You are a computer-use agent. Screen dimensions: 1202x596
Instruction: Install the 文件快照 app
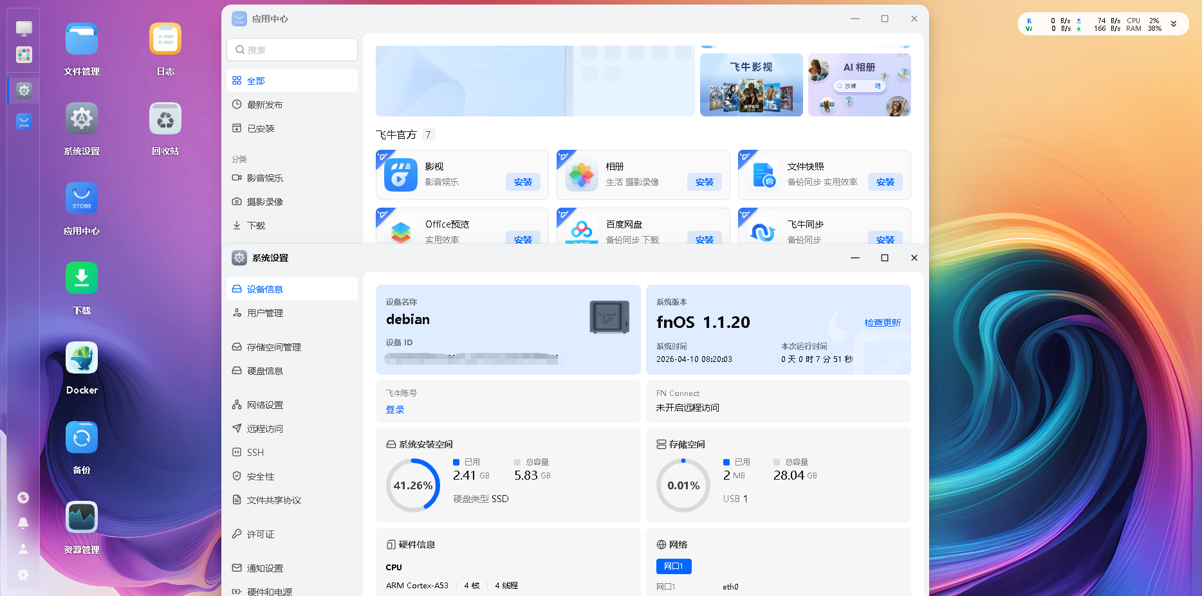tap(885, 182)
